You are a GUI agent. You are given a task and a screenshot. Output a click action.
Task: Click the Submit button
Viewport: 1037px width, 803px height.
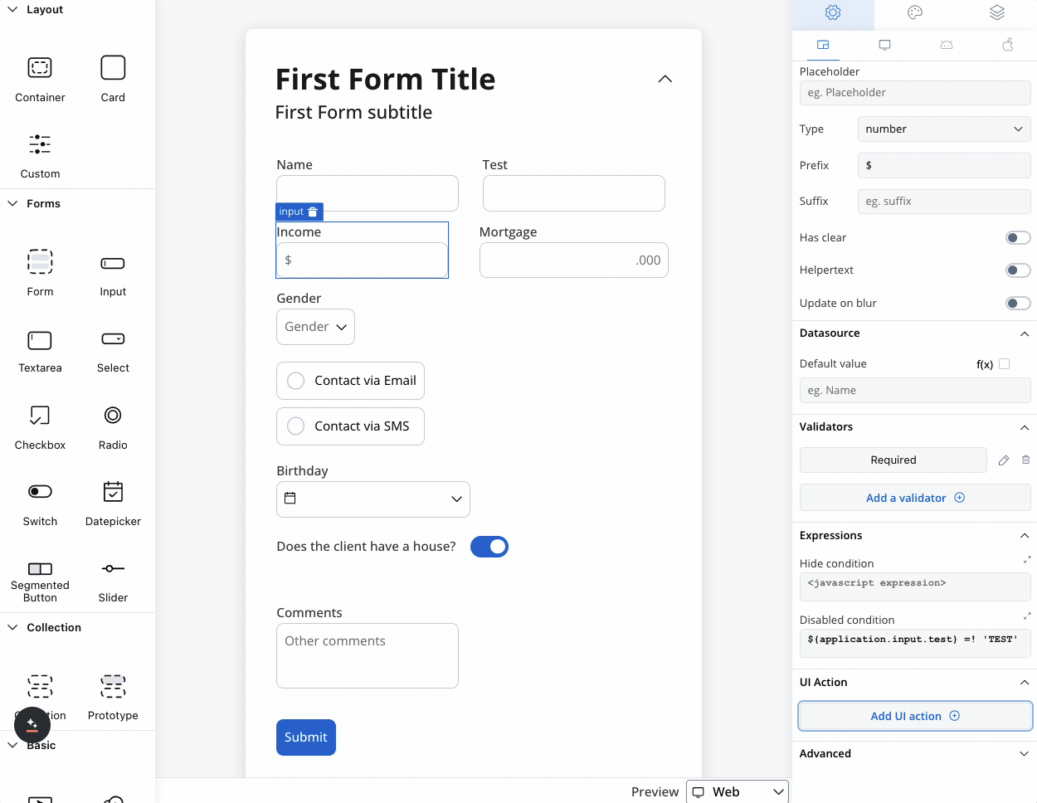point(306,737)
